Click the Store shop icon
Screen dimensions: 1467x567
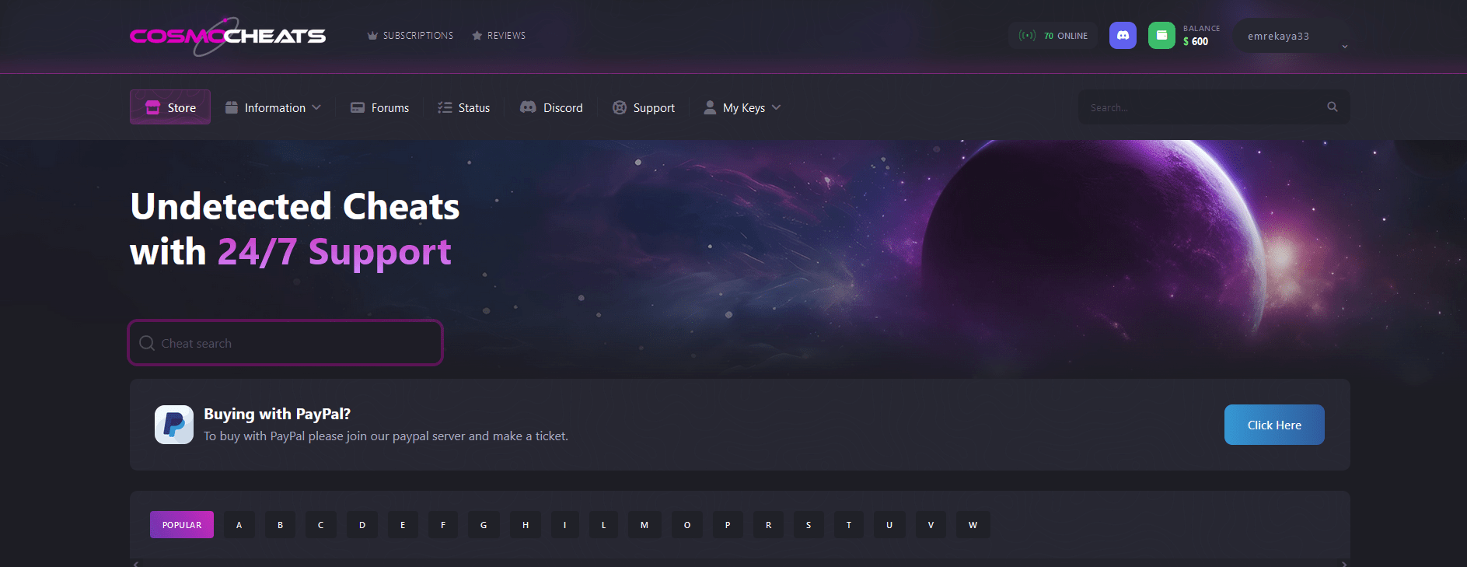(152, 107)
